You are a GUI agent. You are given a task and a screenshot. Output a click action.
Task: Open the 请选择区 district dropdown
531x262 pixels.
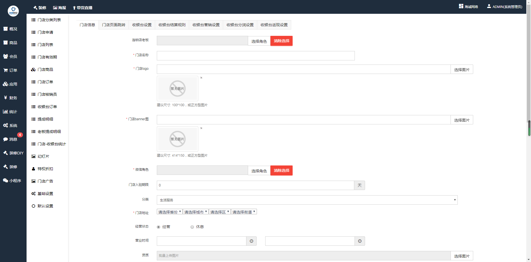pyautogui.click(x=220, y=212)
